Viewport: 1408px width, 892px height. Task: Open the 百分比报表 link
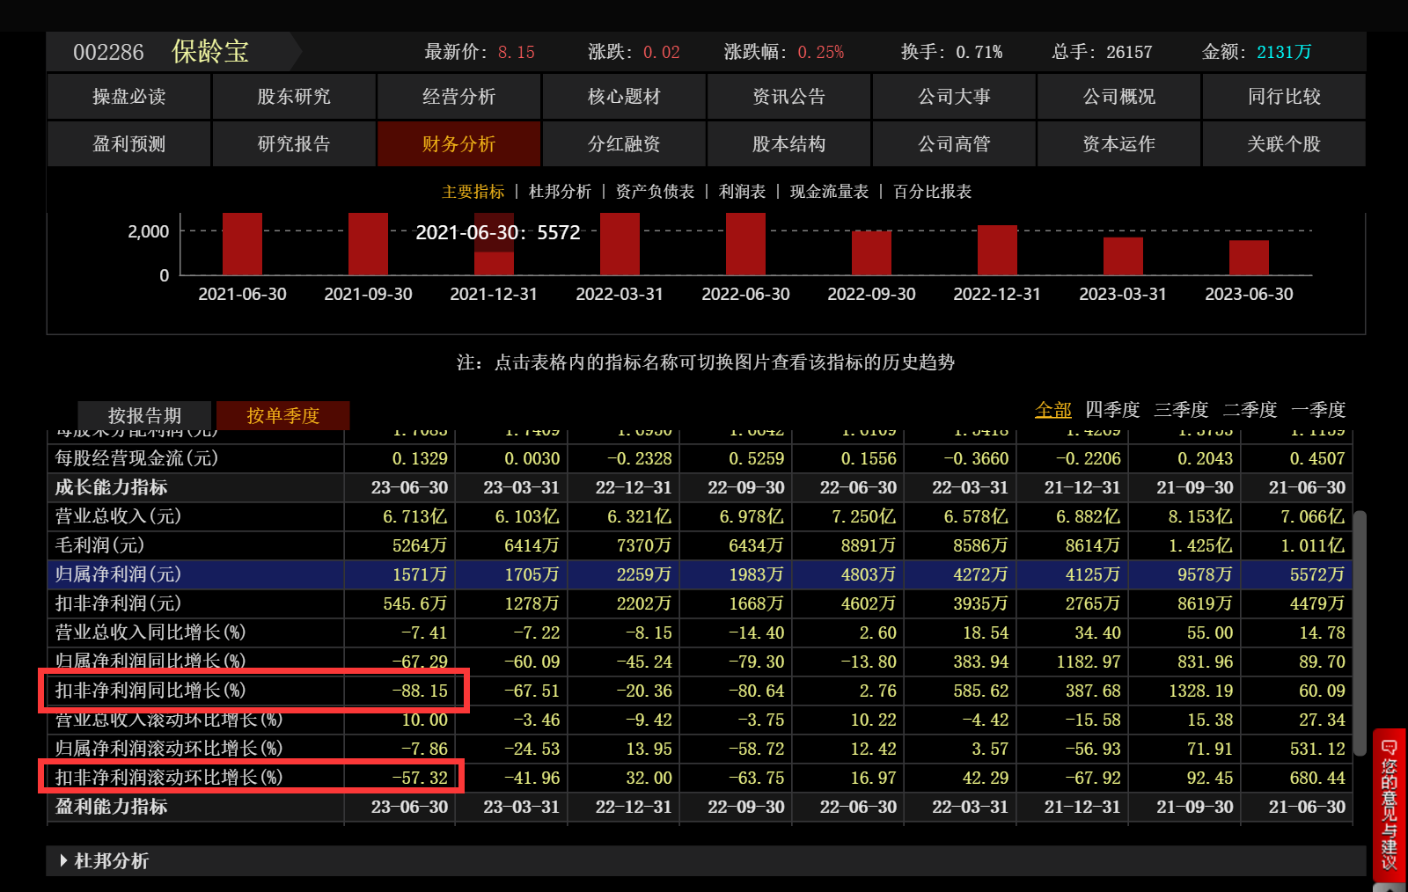(x=932, y=192)
